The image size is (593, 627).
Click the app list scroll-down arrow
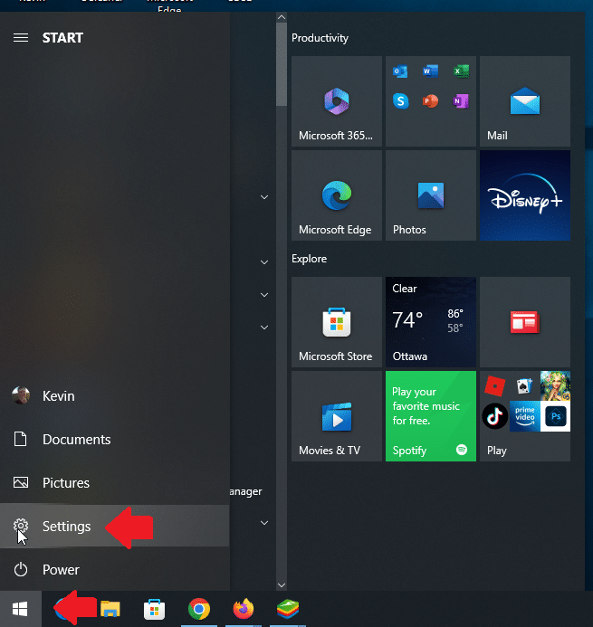click(x=282, y=585)
